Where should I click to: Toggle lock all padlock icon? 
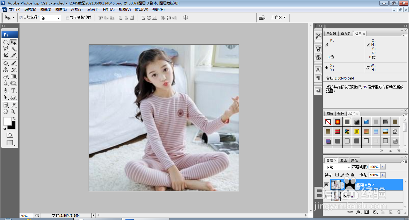click(352, 175)
